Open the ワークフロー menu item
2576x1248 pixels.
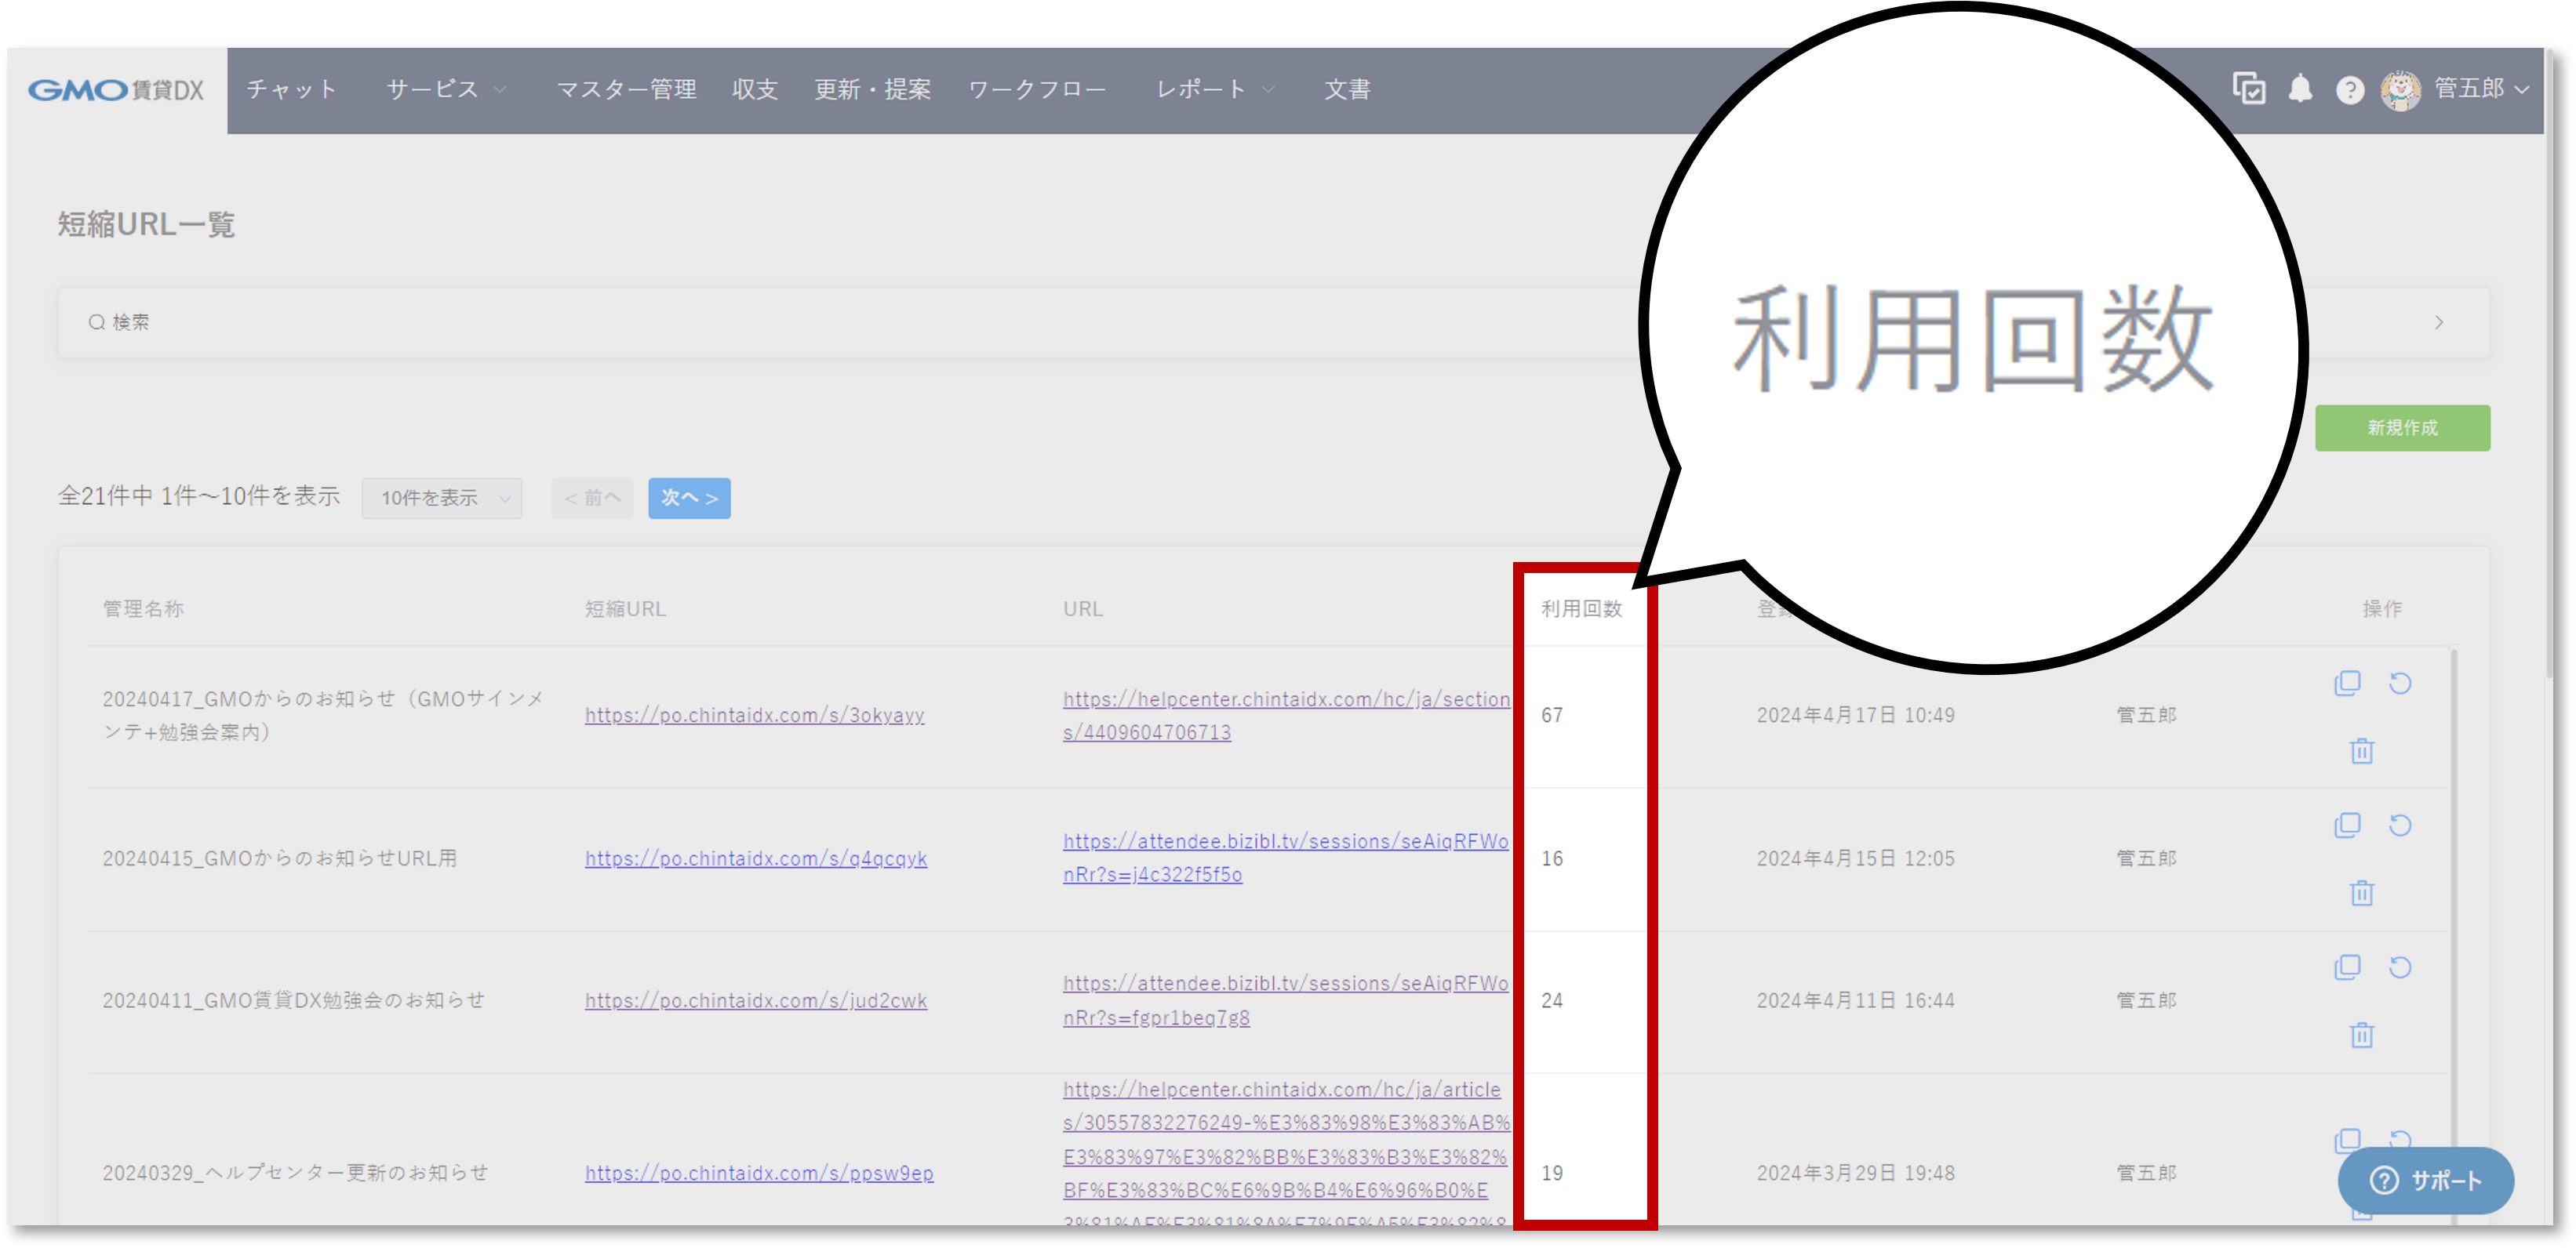coord(1036,90)
